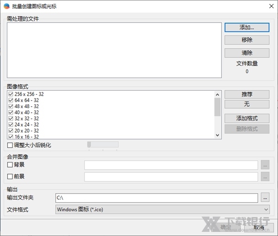Screen dimensions: 278x236
Task: Click the 清除 button
Action: click(x=247, y=53)
